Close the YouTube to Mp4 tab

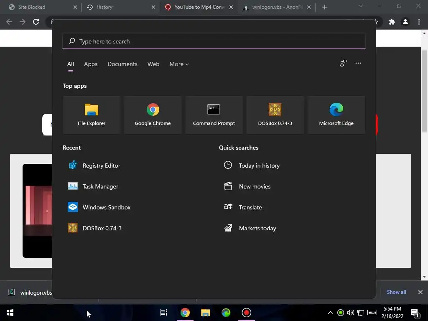(x=231, y=7)
